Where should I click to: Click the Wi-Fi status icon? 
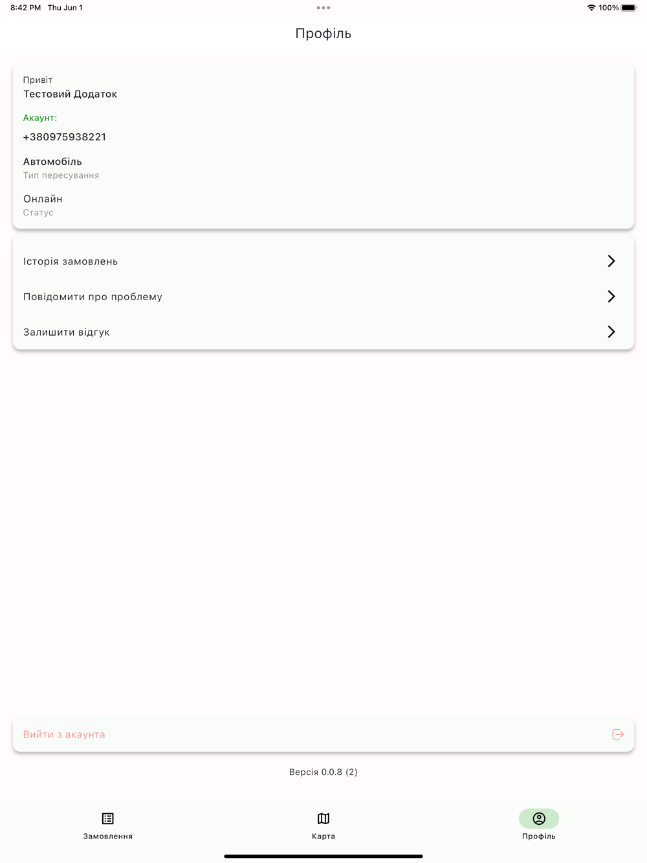point(591,8)
